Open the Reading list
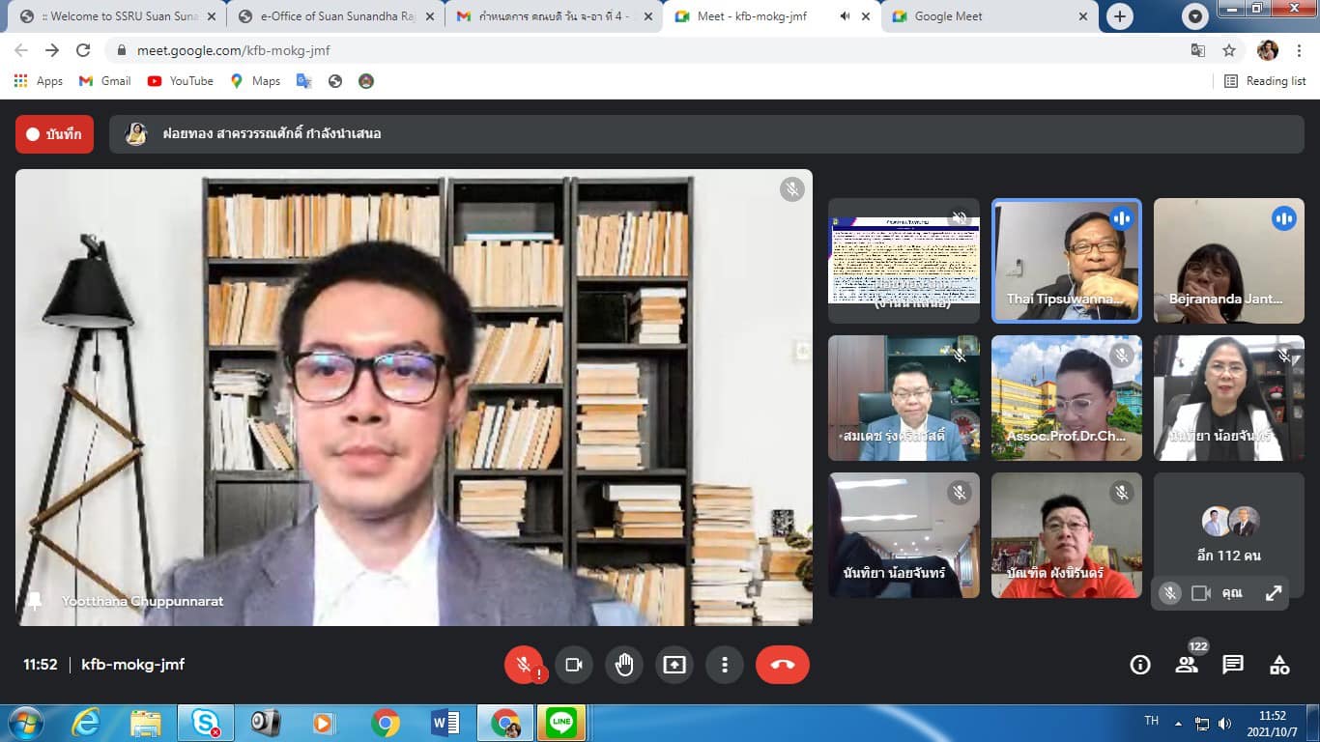Screen dimensions: 1320x742 [x=1265, y=81]
